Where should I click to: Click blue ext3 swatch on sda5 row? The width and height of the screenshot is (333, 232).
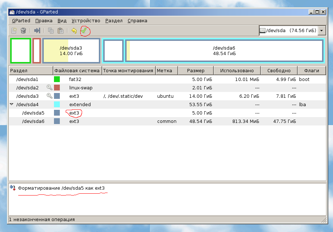pyautogui.click(x=57, y=113)
